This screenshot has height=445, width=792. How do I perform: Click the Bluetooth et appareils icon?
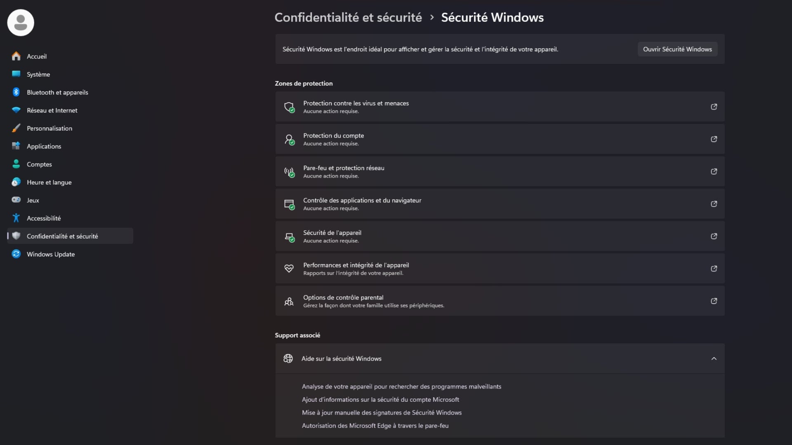click(x=16, y=92)
